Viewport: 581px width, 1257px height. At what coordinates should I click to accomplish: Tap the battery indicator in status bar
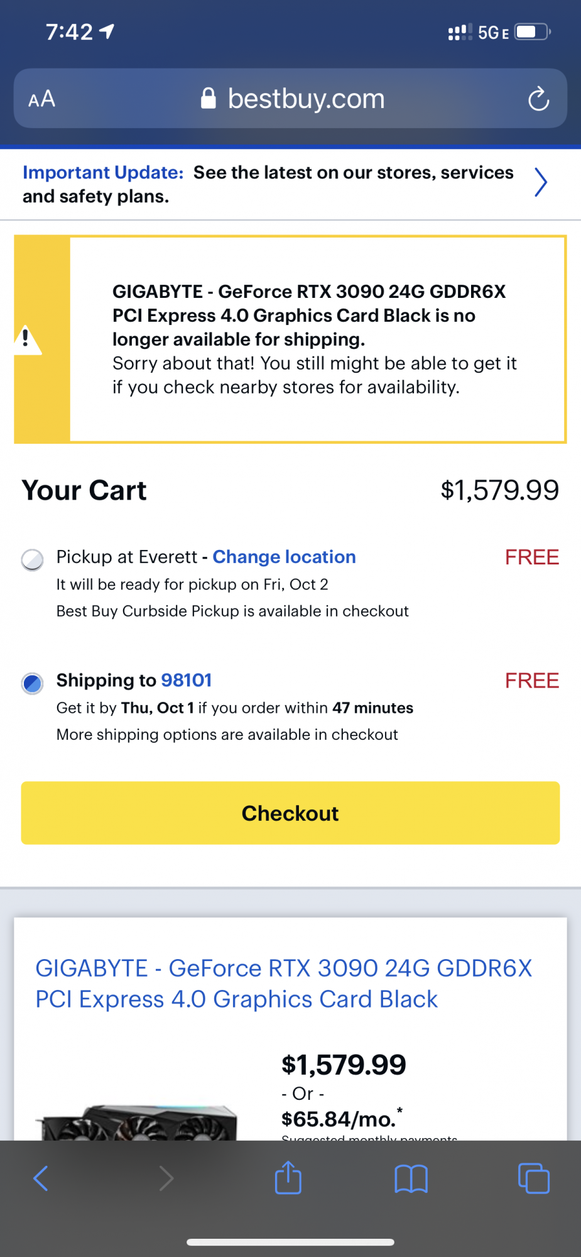[532, 32]
